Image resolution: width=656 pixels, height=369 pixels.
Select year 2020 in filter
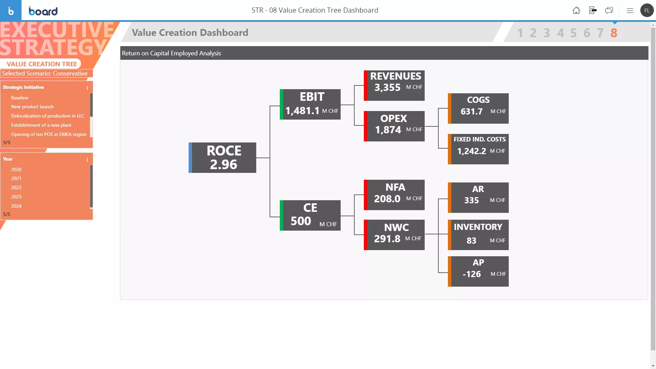(x=16, y=169)
